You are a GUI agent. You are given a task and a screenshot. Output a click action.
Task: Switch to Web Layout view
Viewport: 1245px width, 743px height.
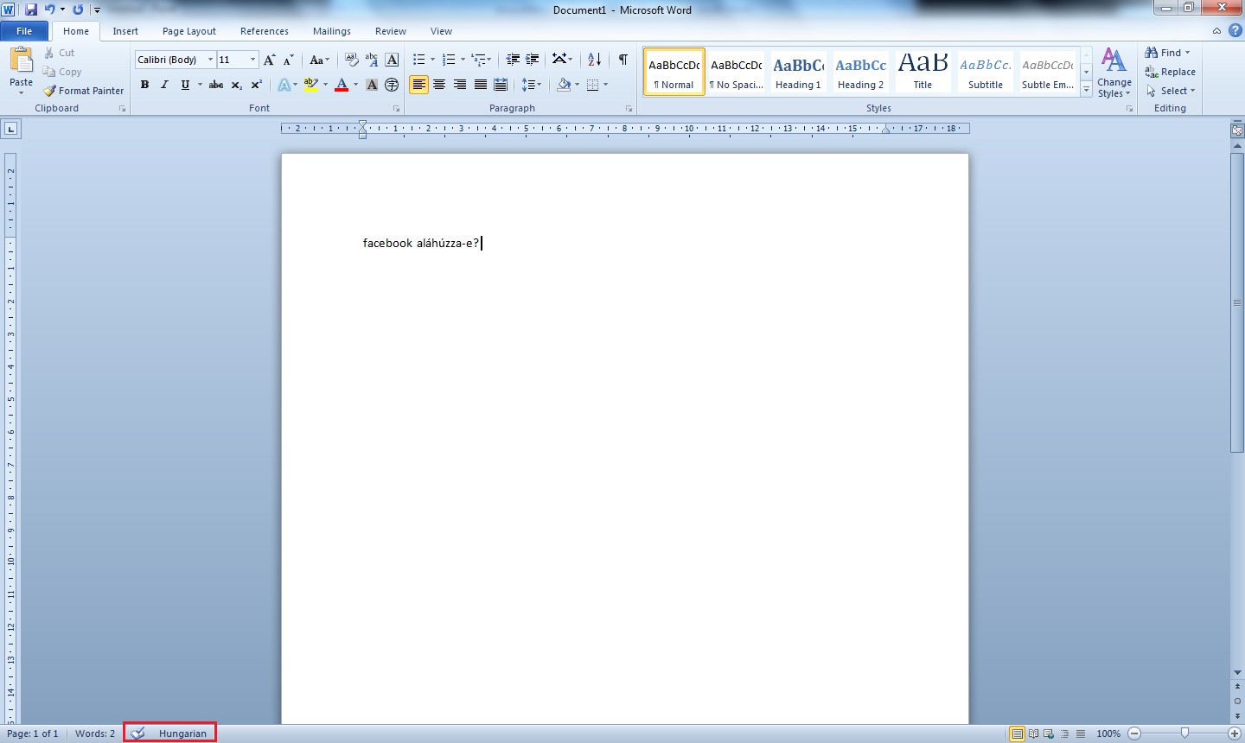pos(1049,733)
